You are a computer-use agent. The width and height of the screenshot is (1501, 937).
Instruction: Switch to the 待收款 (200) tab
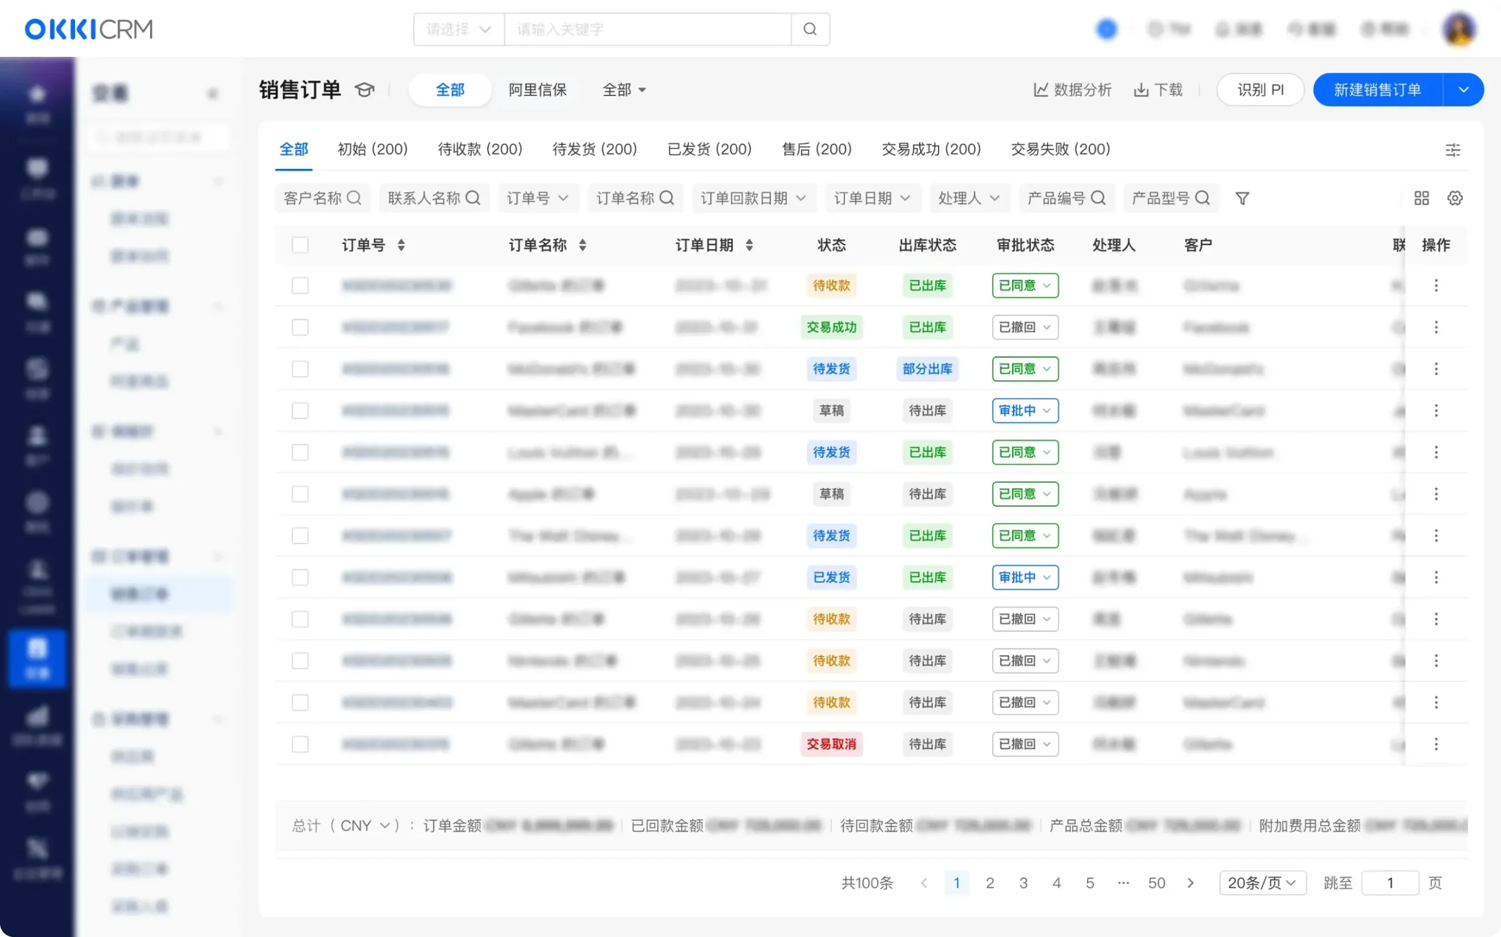pos(480,149)
